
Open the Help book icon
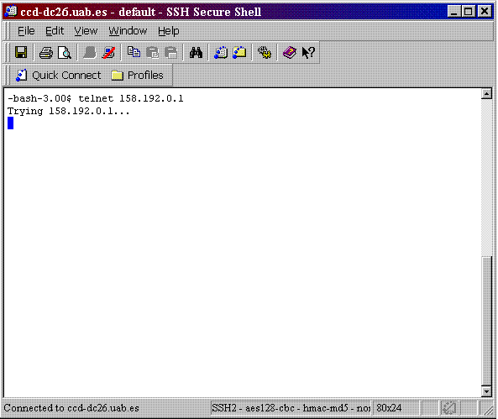click(x=290, y=52)
